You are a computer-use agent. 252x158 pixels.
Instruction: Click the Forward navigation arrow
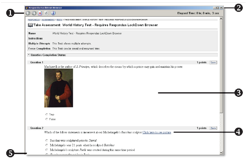(34, 13)
